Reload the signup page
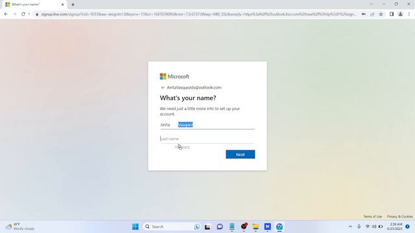 pos(23,14)
